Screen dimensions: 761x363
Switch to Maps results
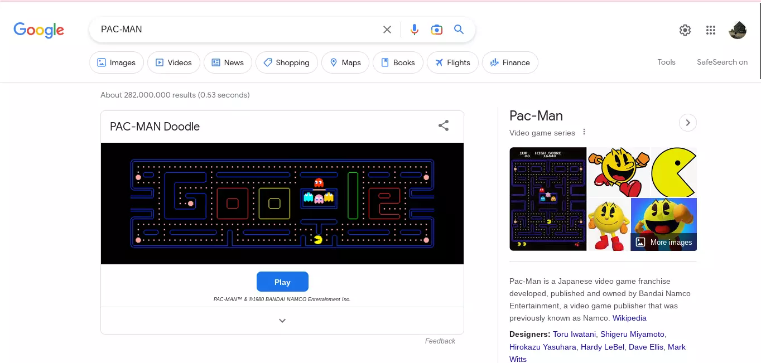(345, 62)
